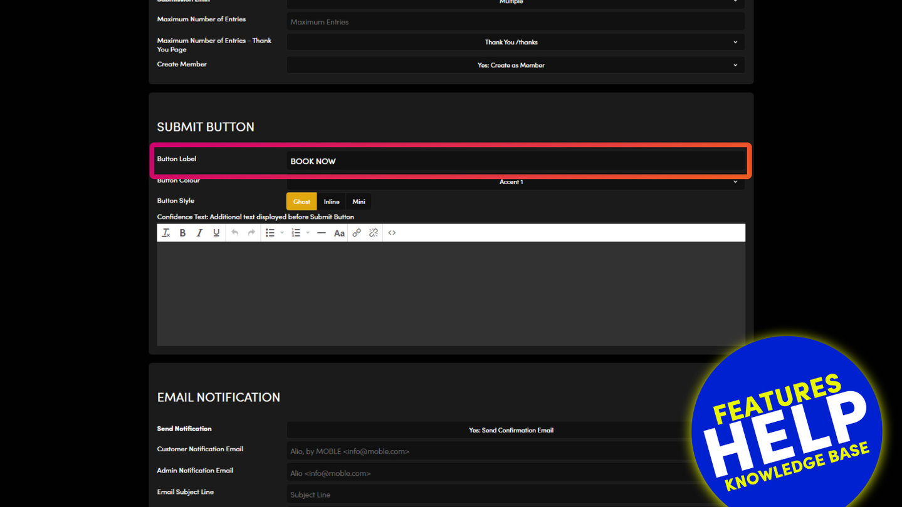Click the insert link icon
This screenshot has width=902, height=507.
(x=357, y=233)
